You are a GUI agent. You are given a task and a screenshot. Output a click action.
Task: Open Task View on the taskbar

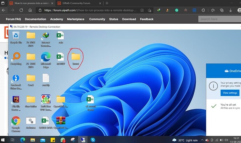12,140
